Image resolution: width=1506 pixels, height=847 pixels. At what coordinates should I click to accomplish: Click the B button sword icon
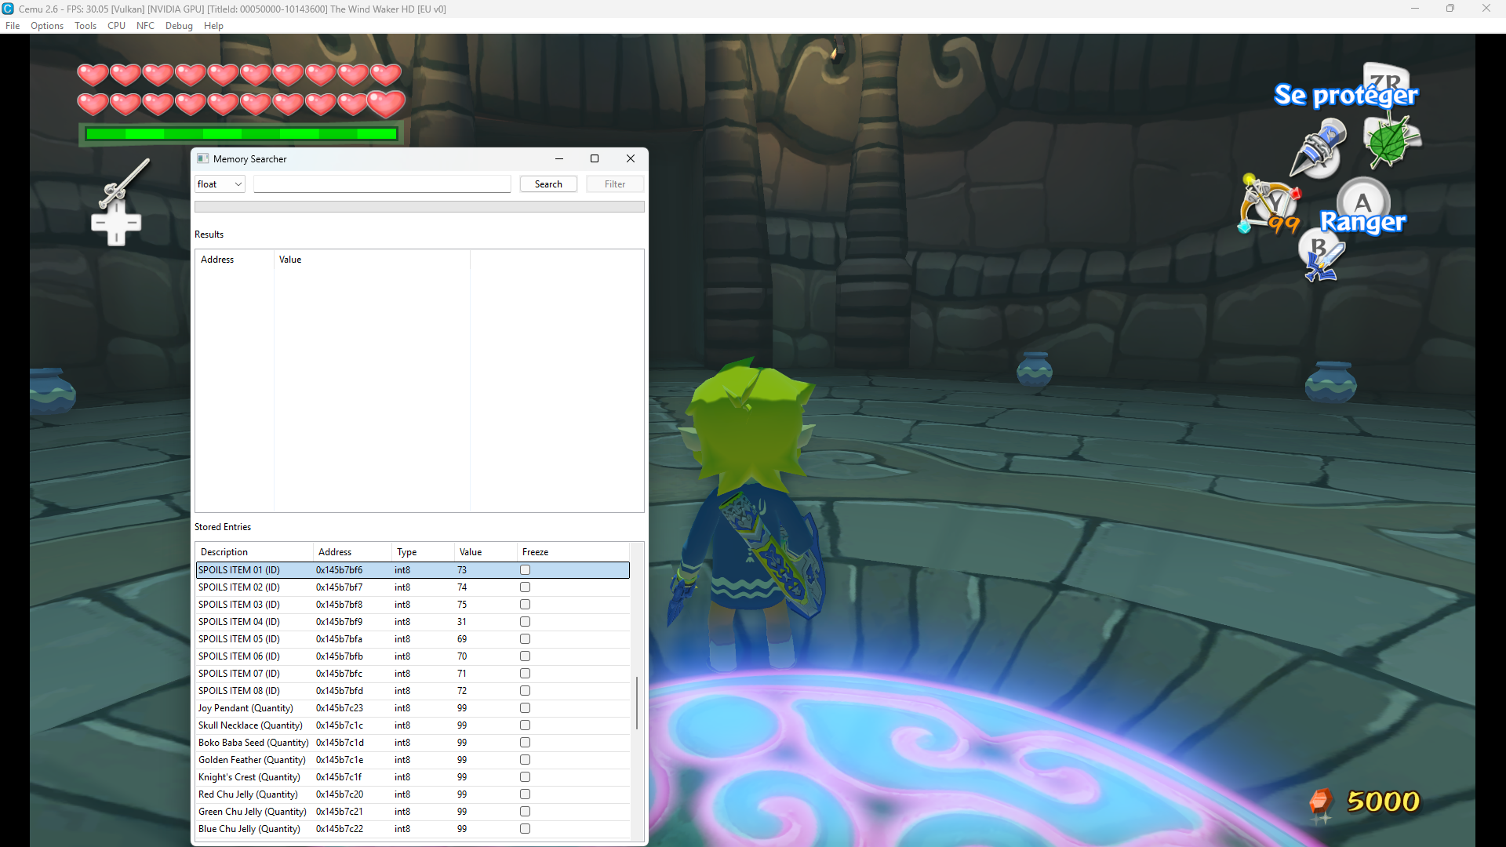[1322, 256]
